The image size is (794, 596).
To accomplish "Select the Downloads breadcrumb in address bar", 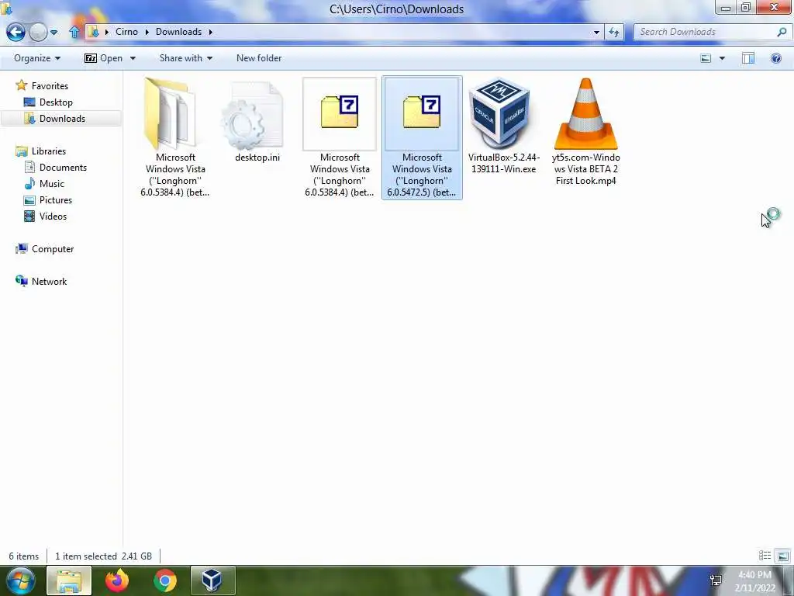I will [178, 32].
